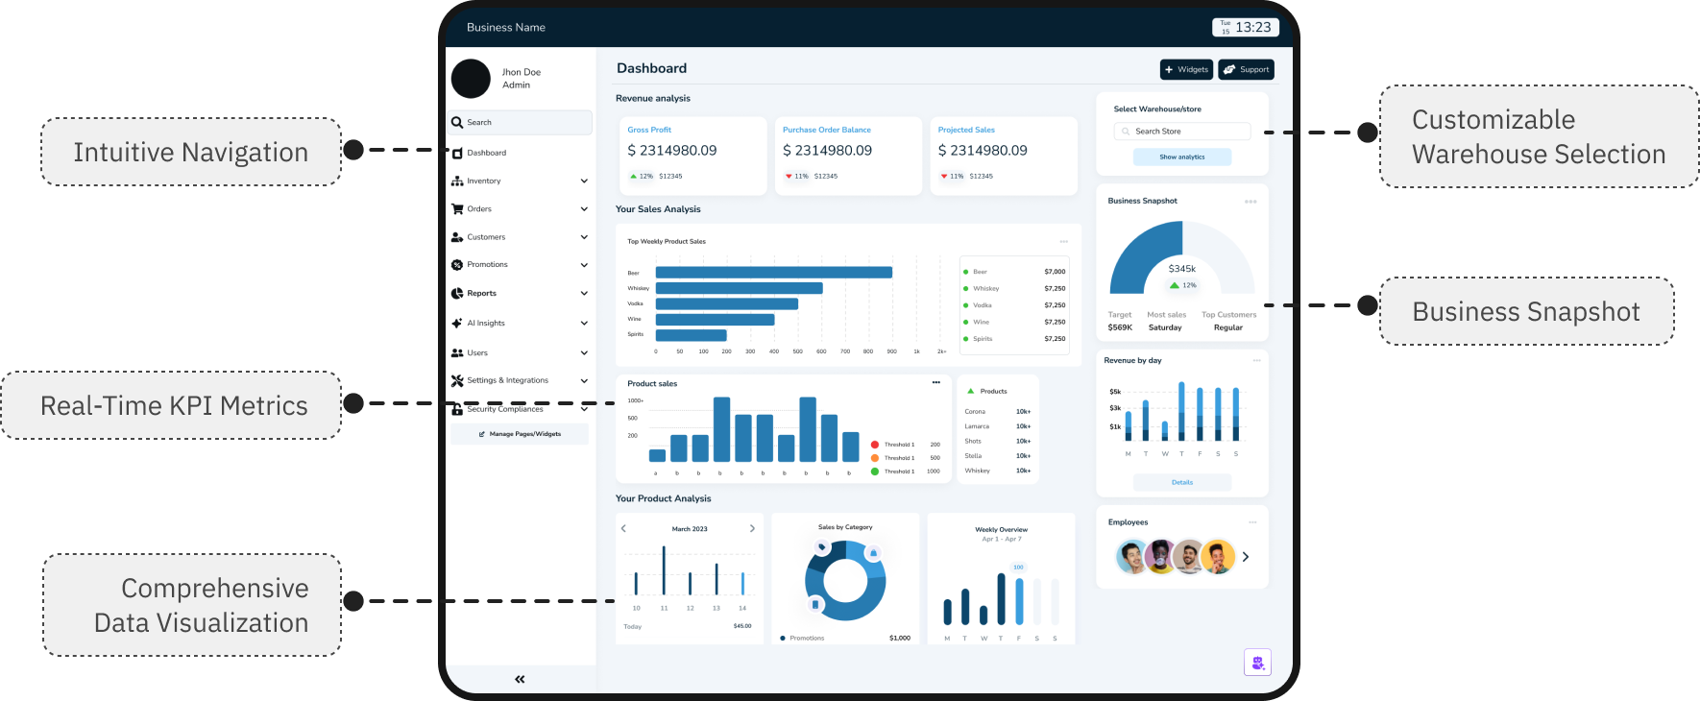Open the Dashboard menu item
The height and width of the screenshot is (701, 1700).
tap(487, 153)
